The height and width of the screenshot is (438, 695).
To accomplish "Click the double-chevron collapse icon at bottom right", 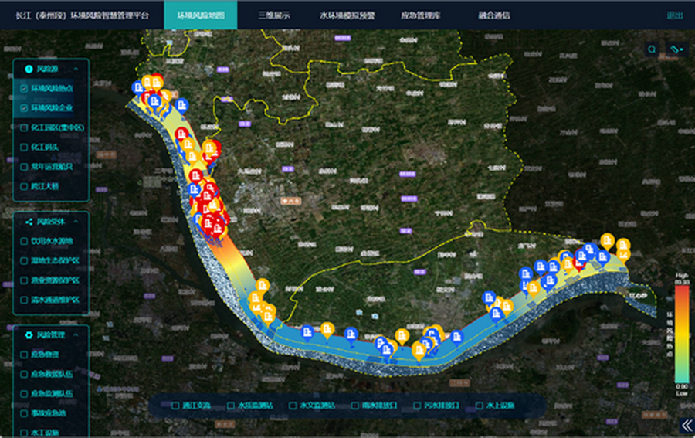I will [x=686, y=426].
